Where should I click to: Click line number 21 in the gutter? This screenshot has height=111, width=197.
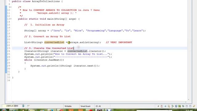[x=9, y=43]
